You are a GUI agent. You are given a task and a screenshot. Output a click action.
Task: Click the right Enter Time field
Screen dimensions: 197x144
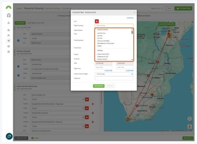coord(125,67)
